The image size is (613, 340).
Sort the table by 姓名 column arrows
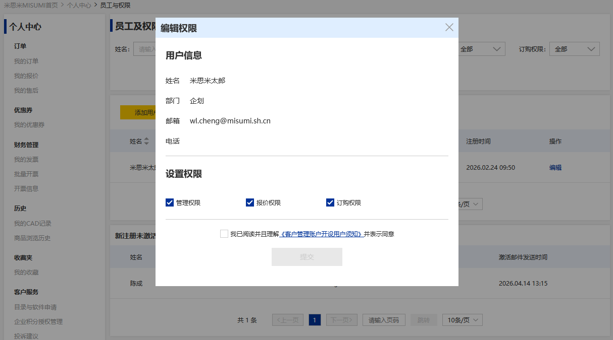click(x=146, y=142)
